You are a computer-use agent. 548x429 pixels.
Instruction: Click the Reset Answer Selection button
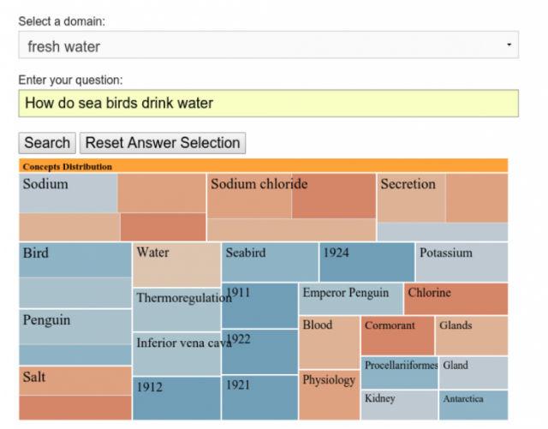pos(164,143)
